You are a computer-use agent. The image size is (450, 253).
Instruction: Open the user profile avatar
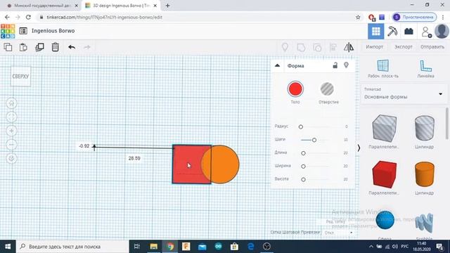(x=442, y=31)
